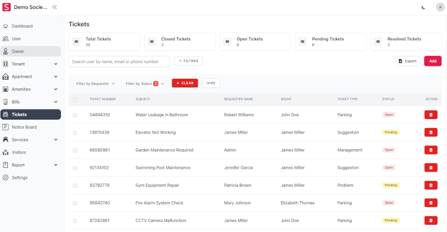Open Settings page
This screenshot has width=447, height=232.
point(31,178)
